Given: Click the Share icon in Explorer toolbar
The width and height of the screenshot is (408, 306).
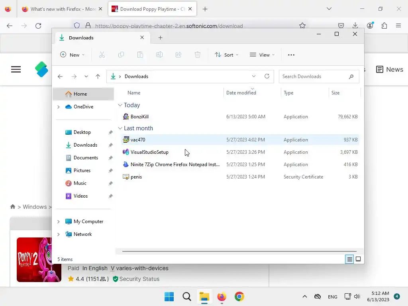Looking at the screenshot, I should click(178, 55).
